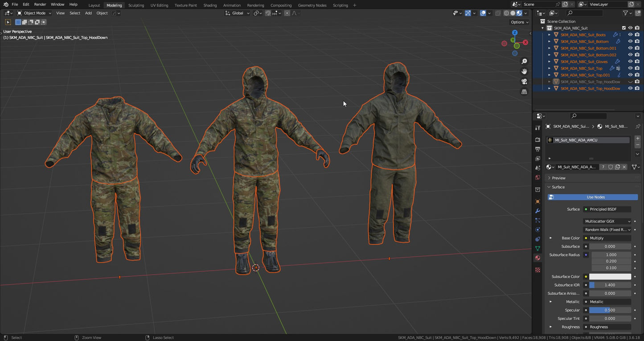The height and width of the screenshot is (341, 644).
Task: Click the pan hand icon in viewport
Action: coord(524,71)
